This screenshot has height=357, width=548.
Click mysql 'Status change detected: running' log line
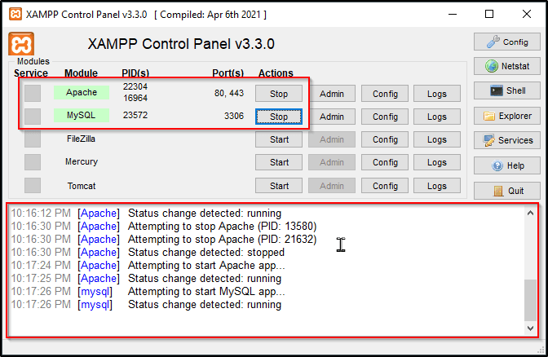(x=205, y=305)
